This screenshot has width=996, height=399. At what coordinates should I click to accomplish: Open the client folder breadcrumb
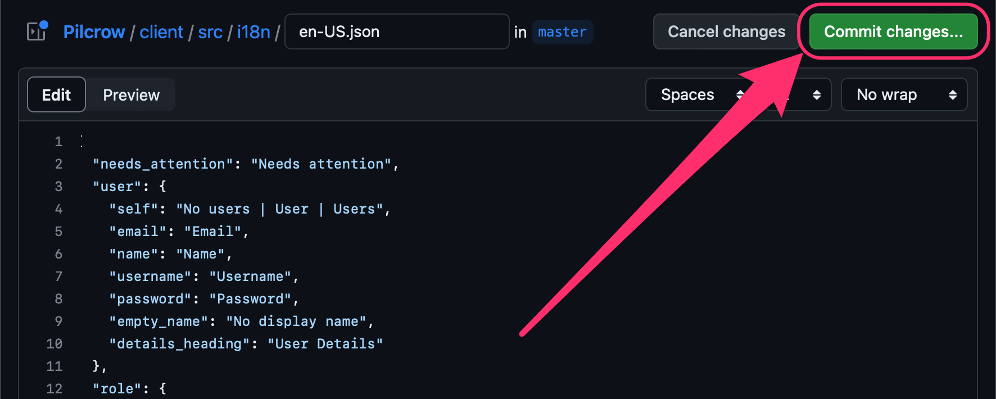coord(162,32)
